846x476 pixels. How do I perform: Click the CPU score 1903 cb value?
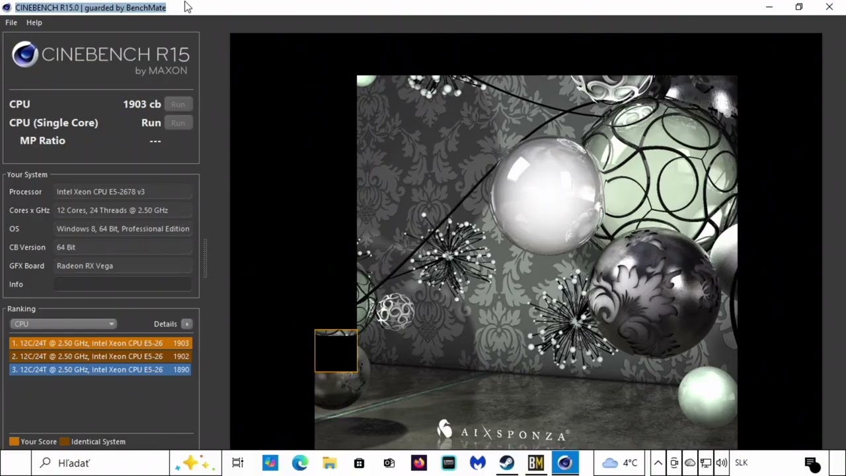click(x=141, y=104)
